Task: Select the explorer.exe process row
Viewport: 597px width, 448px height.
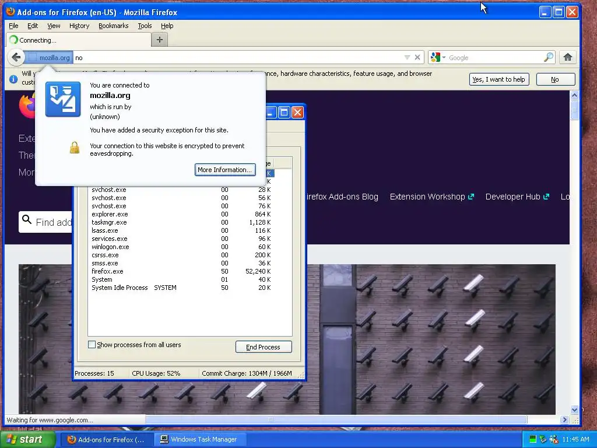Action: pyautogui.click(x=181, y=214)
